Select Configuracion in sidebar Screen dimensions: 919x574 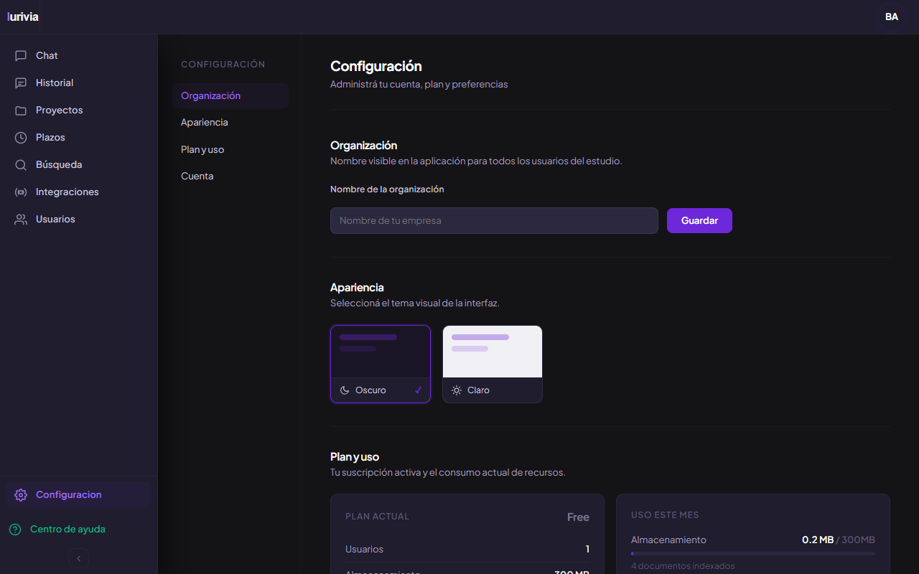point(79,495)
